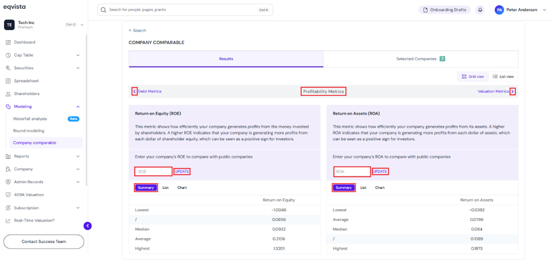Click the Securities sidebar icon
553x261 pixels.
(8, 68)
